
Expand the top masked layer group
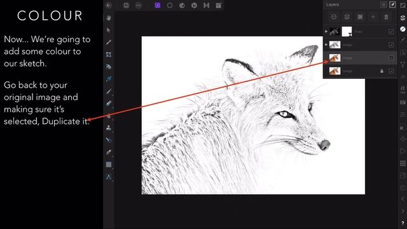(326, 32)
